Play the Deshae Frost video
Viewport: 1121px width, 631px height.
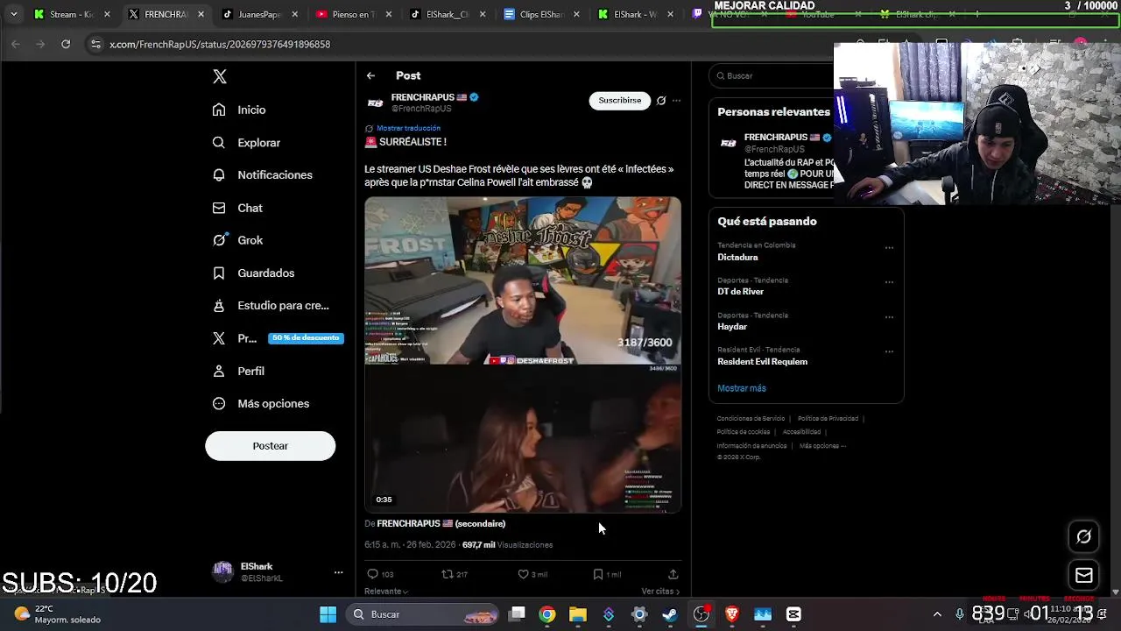523,354
